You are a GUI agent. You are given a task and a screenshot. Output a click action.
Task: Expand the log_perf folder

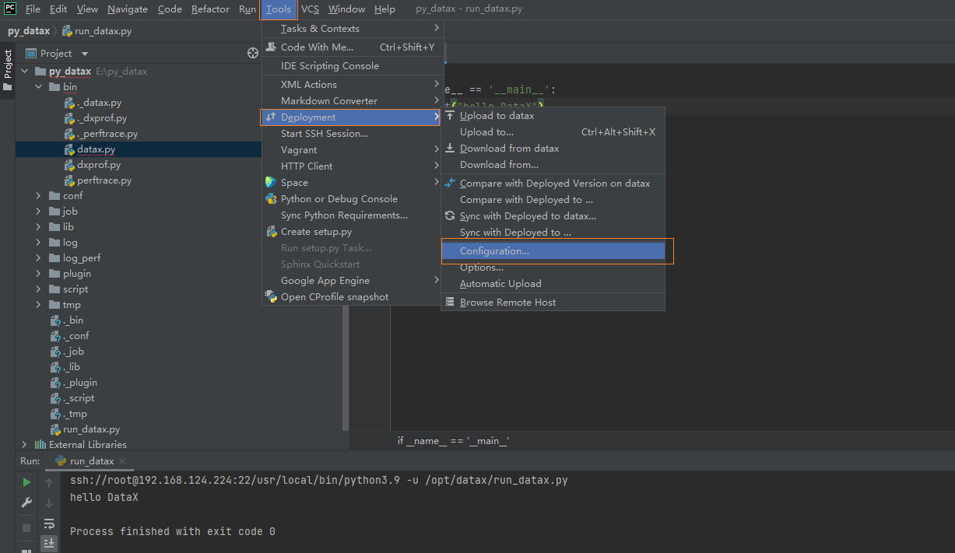(x=38, y=257)
